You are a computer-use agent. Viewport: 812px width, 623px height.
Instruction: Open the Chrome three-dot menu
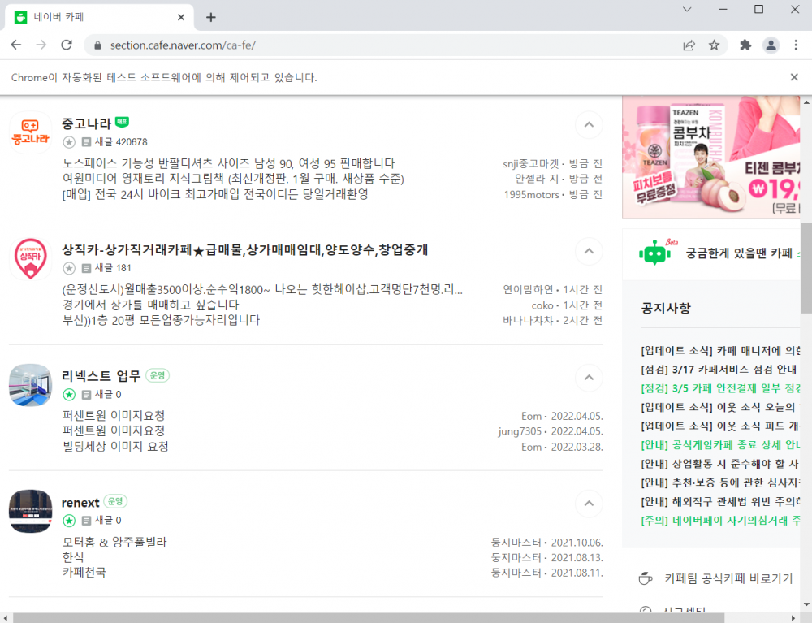tap(796, 45)
